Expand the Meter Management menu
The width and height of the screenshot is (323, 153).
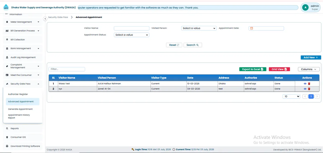tap(23, 22)
